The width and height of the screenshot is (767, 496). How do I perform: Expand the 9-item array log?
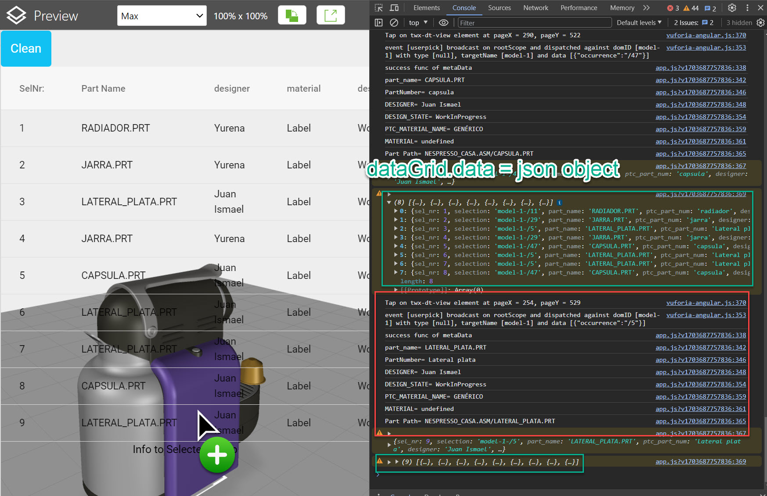pyautogui.click(x=396, y=462)
